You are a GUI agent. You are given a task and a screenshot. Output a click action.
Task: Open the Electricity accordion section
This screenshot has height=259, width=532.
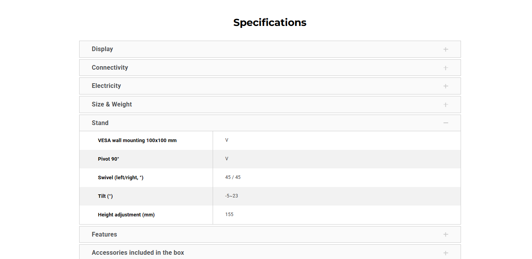tap(106, 86)
